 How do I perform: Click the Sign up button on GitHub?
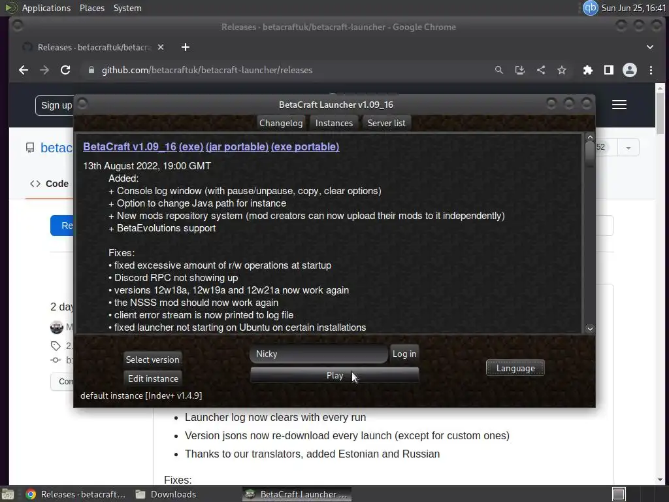coord(56,105)
